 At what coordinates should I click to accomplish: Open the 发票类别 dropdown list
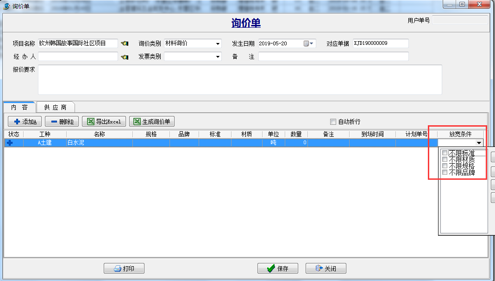(218, 57)
